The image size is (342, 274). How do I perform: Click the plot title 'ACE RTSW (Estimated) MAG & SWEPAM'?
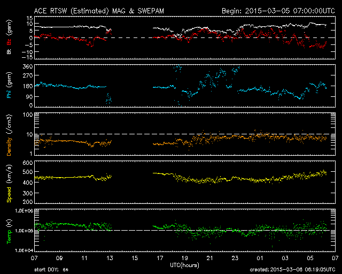pos(99,11)
